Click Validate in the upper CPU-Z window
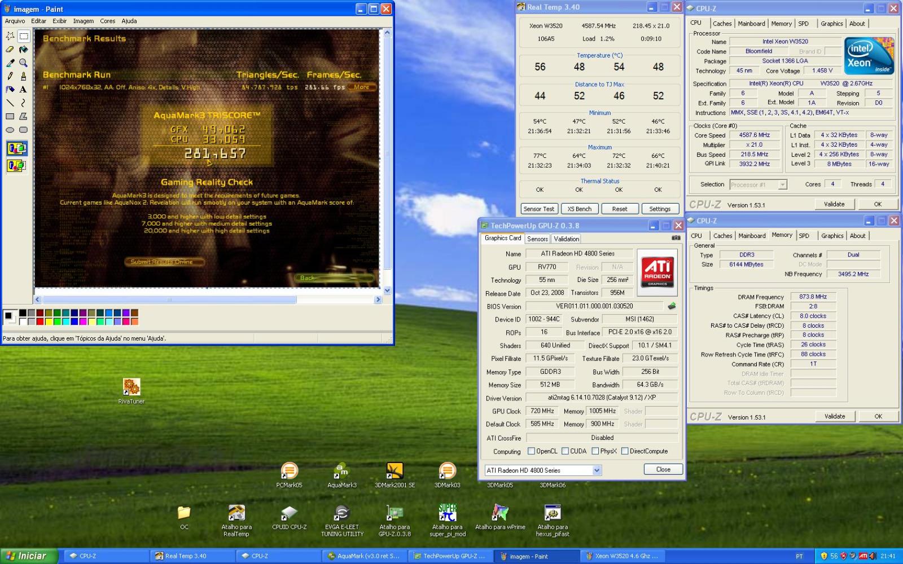This screenshot has height=564, width=903. (834, 204)
